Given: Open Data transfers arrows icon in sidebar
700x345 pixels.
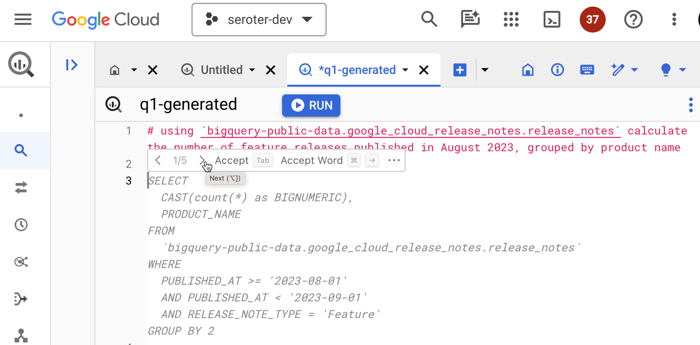Looking at the screenshot, I should coord(21,187).
